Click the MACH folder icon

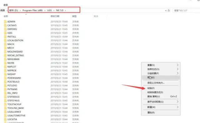coord(5,44)
